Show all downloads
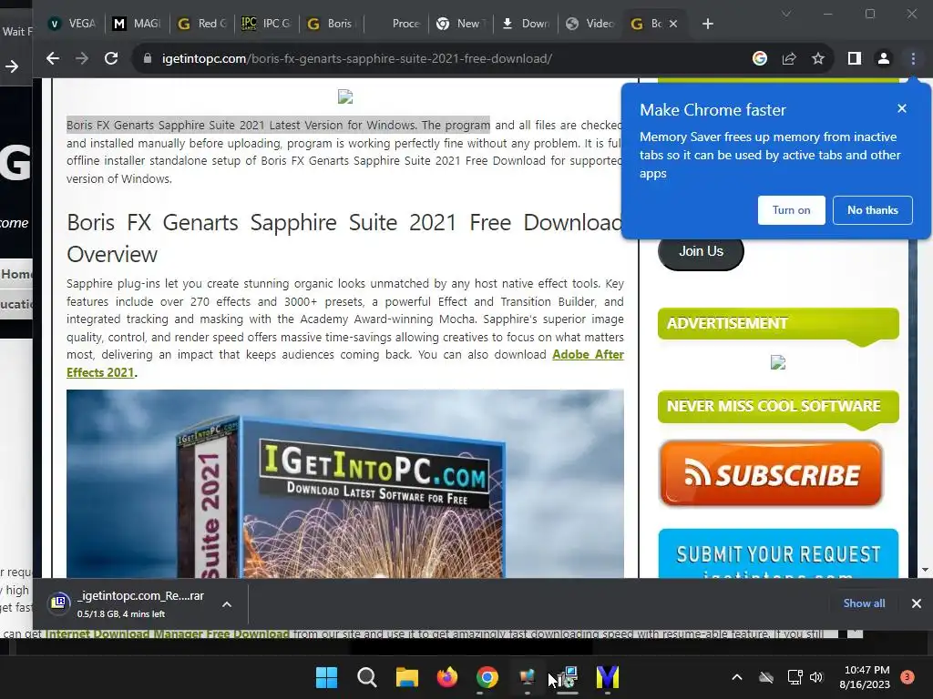The width and height of the screenshot is (933, 699). pos(864,603)
